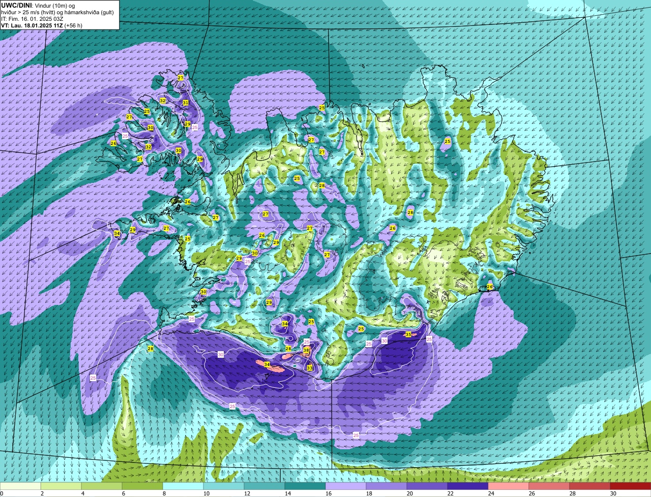This screenshot has width=651, height=497.
Task: Click the tick label '30' on the color scale
Action: tap(613, 493)
